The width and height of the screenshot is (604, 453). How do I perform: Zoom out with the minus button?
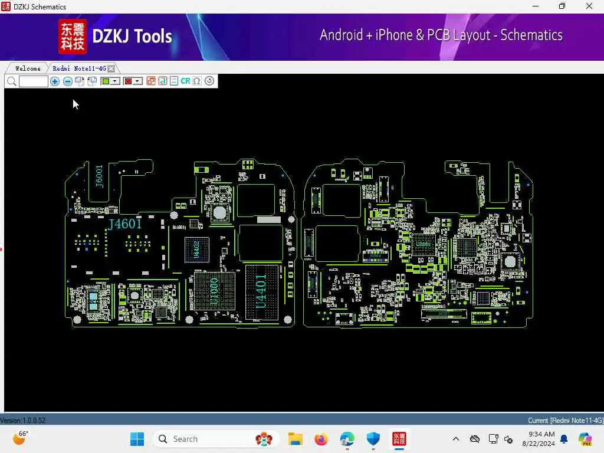(x=67, y=81)
